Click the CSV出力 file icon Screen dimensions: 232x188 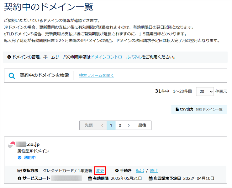[x=177, y=109]
